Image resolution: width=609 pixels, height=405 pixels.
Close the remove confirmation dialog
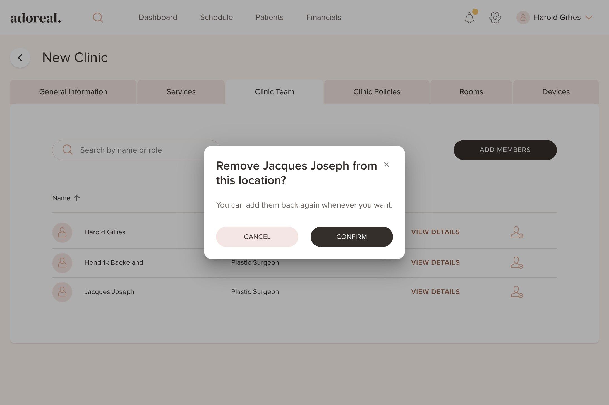[x=387, y=165]
